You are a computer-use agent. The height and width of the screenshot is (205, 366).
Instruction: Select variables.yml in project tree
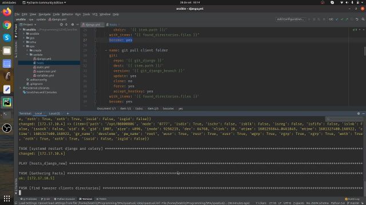(45, 76)
